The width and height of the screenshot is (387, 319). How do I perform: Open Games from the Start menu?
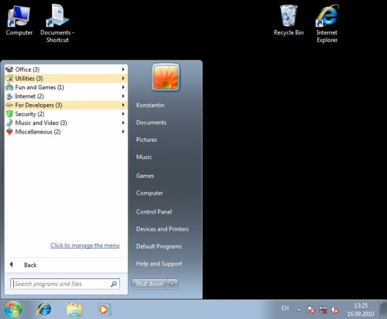pyautogui.click(x=145, y=176)
